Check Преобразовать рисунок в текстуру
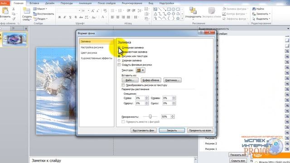This screenshot has height=163, width=290. point(123,85)
